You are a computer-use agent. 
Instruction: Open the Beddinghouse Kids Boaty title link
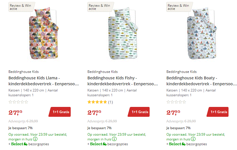[x=201, y=81]
